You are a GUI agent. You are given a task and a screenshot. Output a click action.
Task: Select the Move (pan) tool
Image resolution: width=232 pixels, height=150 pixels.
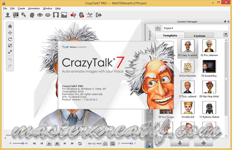[10, 33]
